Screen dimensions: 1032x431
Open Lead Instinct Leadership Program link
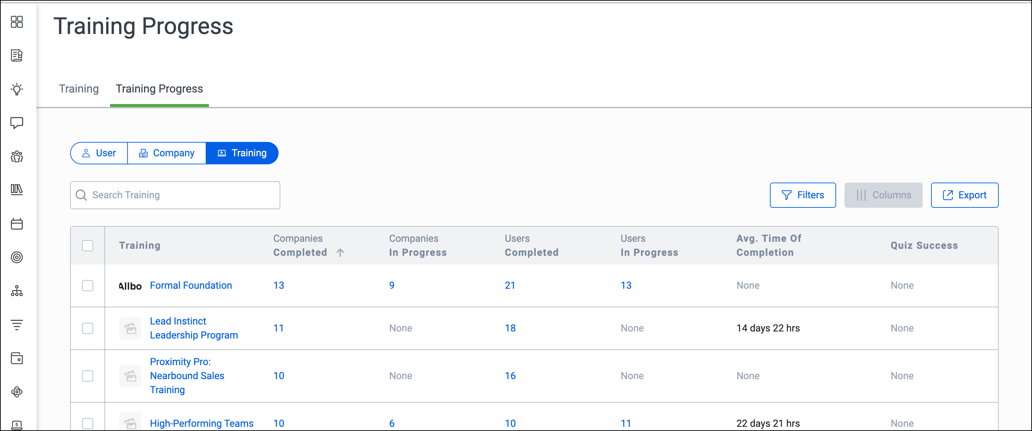click(194, 328)
